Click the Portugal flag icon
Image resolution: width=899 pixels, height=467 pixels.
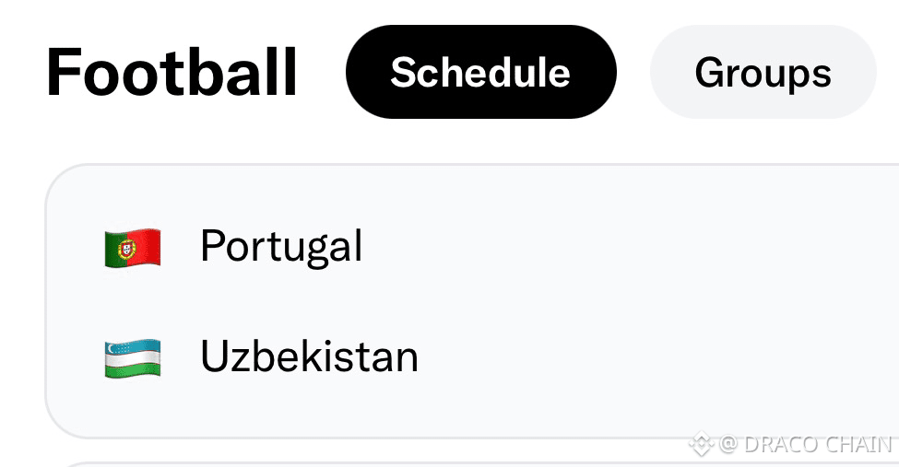point(133,247)
